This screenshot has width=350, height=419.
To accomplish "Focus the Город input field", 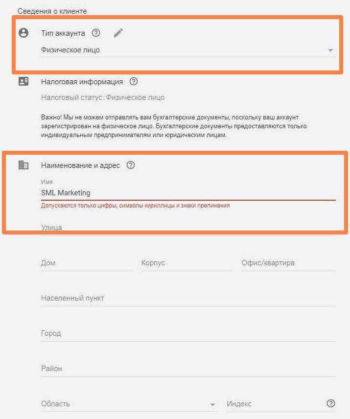I will [188, 333].
